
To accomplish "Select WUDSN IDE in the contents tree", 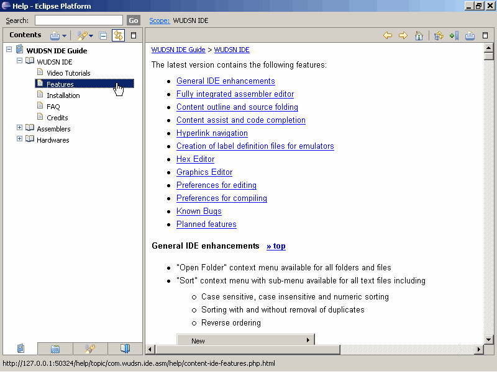I will 55,62.
